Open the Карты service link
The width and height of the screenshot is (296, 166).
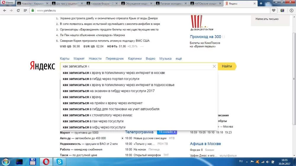pos(65,58)
